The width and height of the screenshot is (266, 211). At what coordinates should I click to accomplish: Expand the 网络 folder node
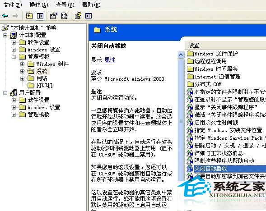22,78
